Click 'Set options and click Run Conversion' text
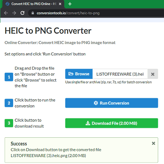This screenshot has width=164, height=164. tap(45, 54)
